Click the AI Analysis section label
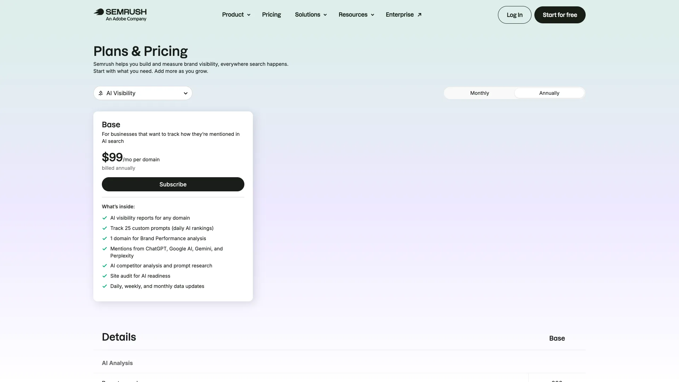Image resolution: width=679 pixels, height=382 pixels. coord(117,363)
